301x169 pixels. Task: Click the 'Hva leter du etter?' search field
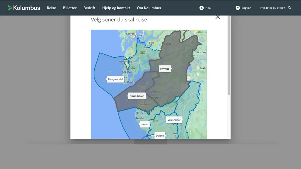272,8
